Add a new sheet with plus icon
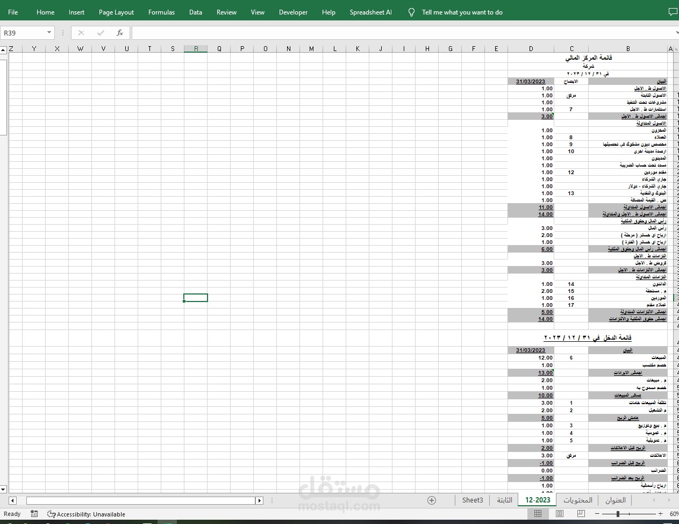The height and width of the screenshot is (524, 679). [432, 500]
